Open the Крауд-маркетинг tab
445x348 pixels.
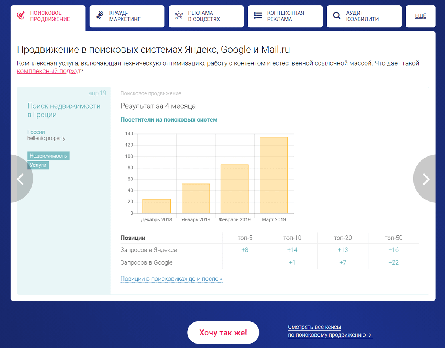pos(125,16)
